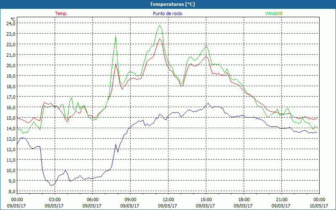Image resolution: width=336 pixels, height=210 pixels.
Task: Click the chart title 'Temperaturas [°C]'
Action: tap(172, 4)
